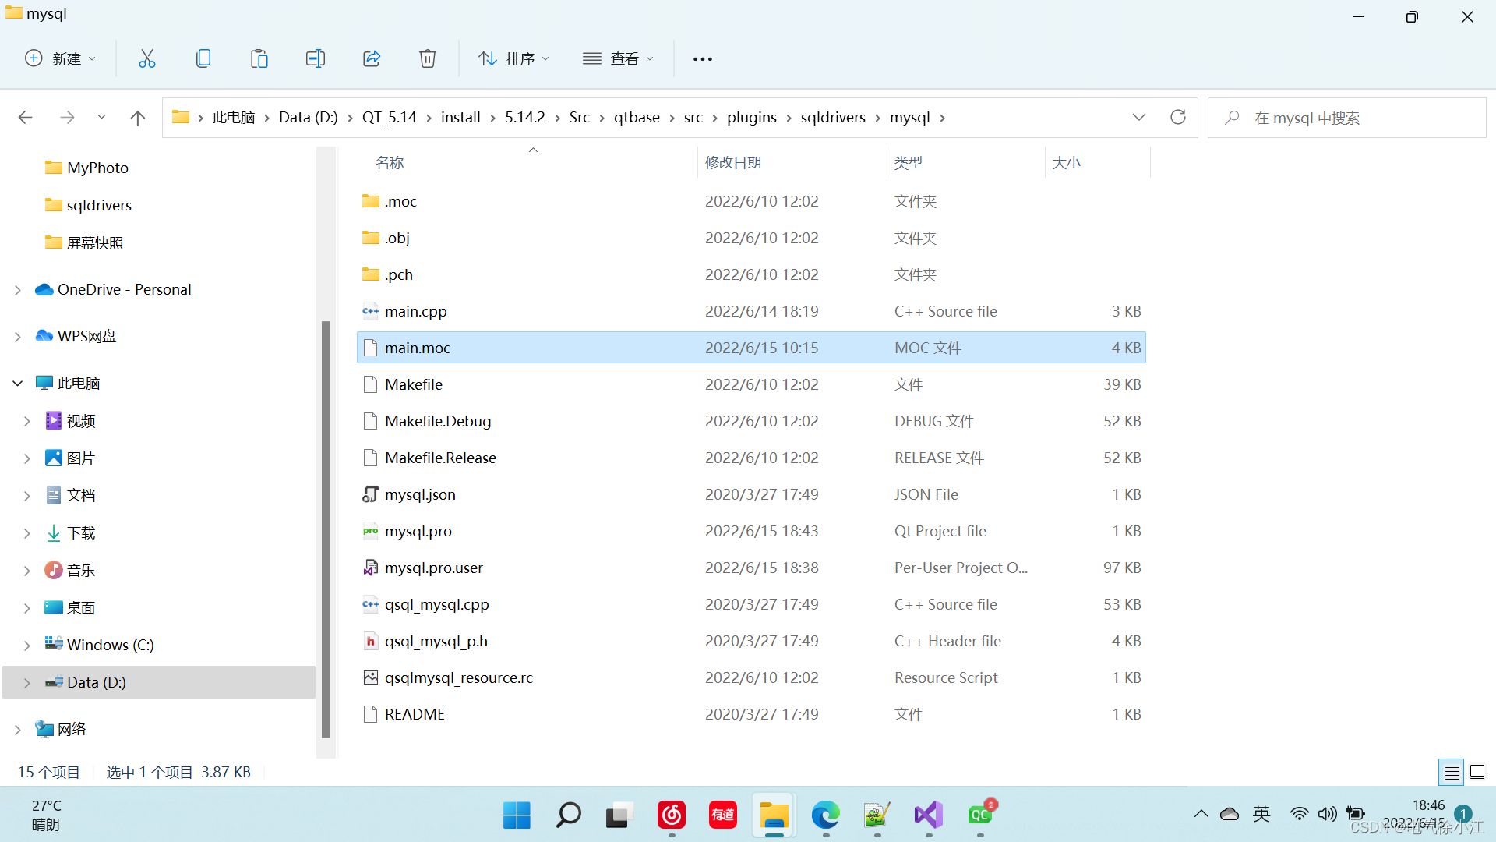
Task: Click the navigation pane vertical scrollbar
Action: (x=326, y=529)
